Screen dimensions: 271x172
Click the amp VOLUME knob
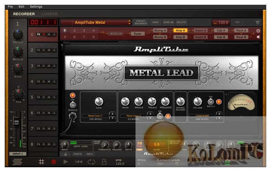coord(197,101)
